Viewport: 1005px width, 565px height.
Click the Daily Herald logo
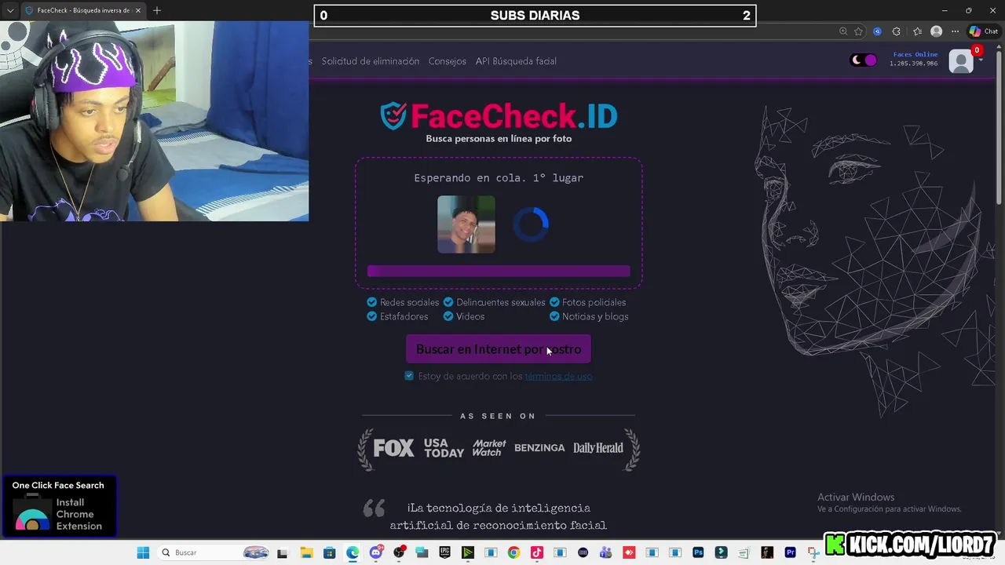[x=598, y=448]
